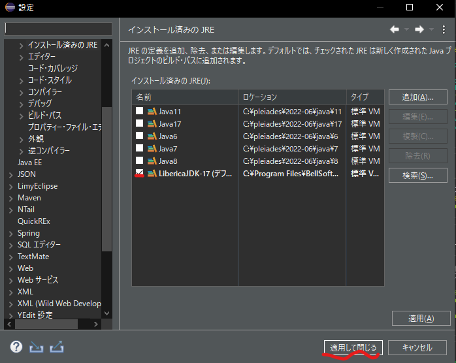Click the Java7 JRE library icon
The width and height of the screenshot is (456, 363).
[152, 148]
